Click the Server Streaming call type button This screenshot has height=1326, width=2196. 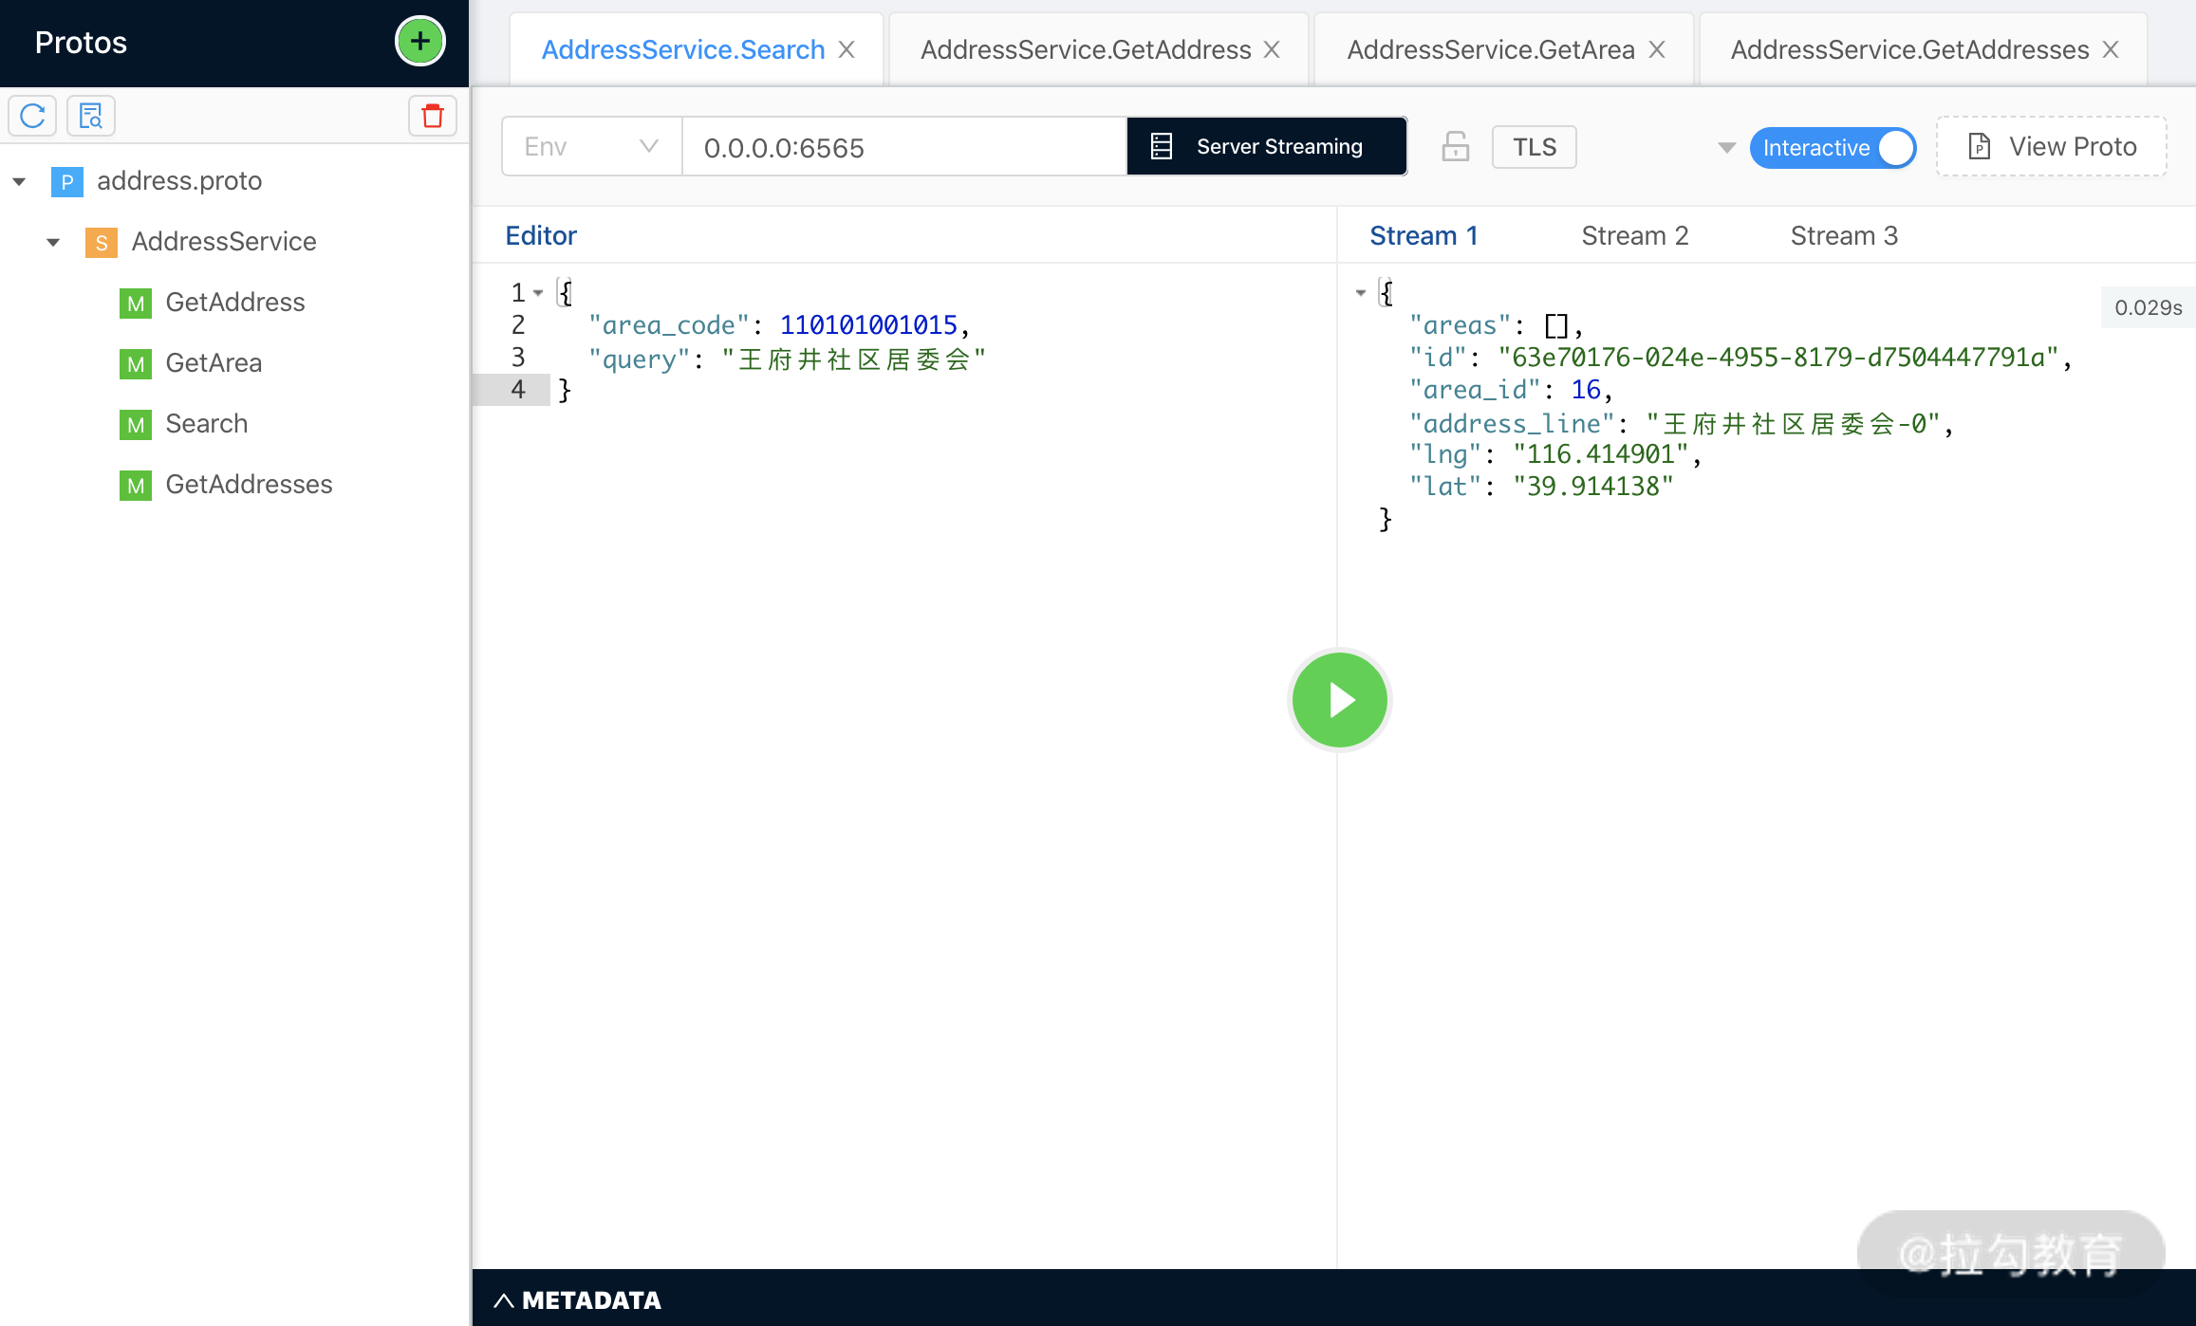1267,147
